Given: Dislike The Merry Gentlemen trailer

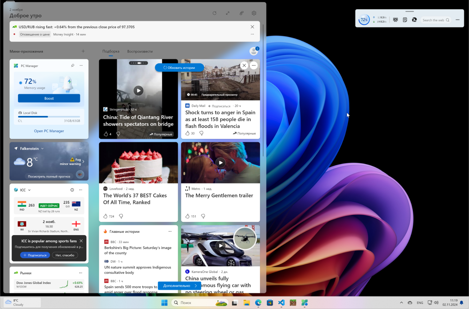Looking at the screenshot, I should point(203,216).
